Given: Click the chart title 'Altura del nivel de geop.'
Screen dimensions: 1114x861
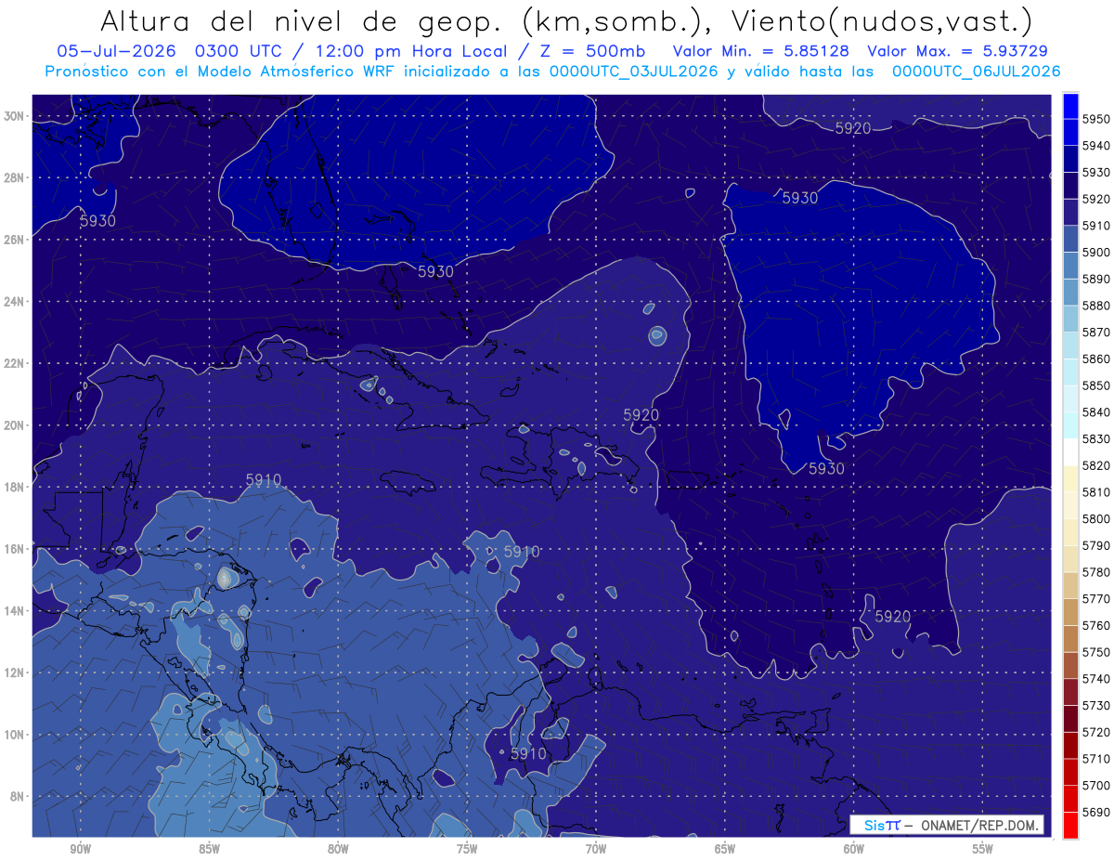Looking at the screenshot, I should point(304,20).
